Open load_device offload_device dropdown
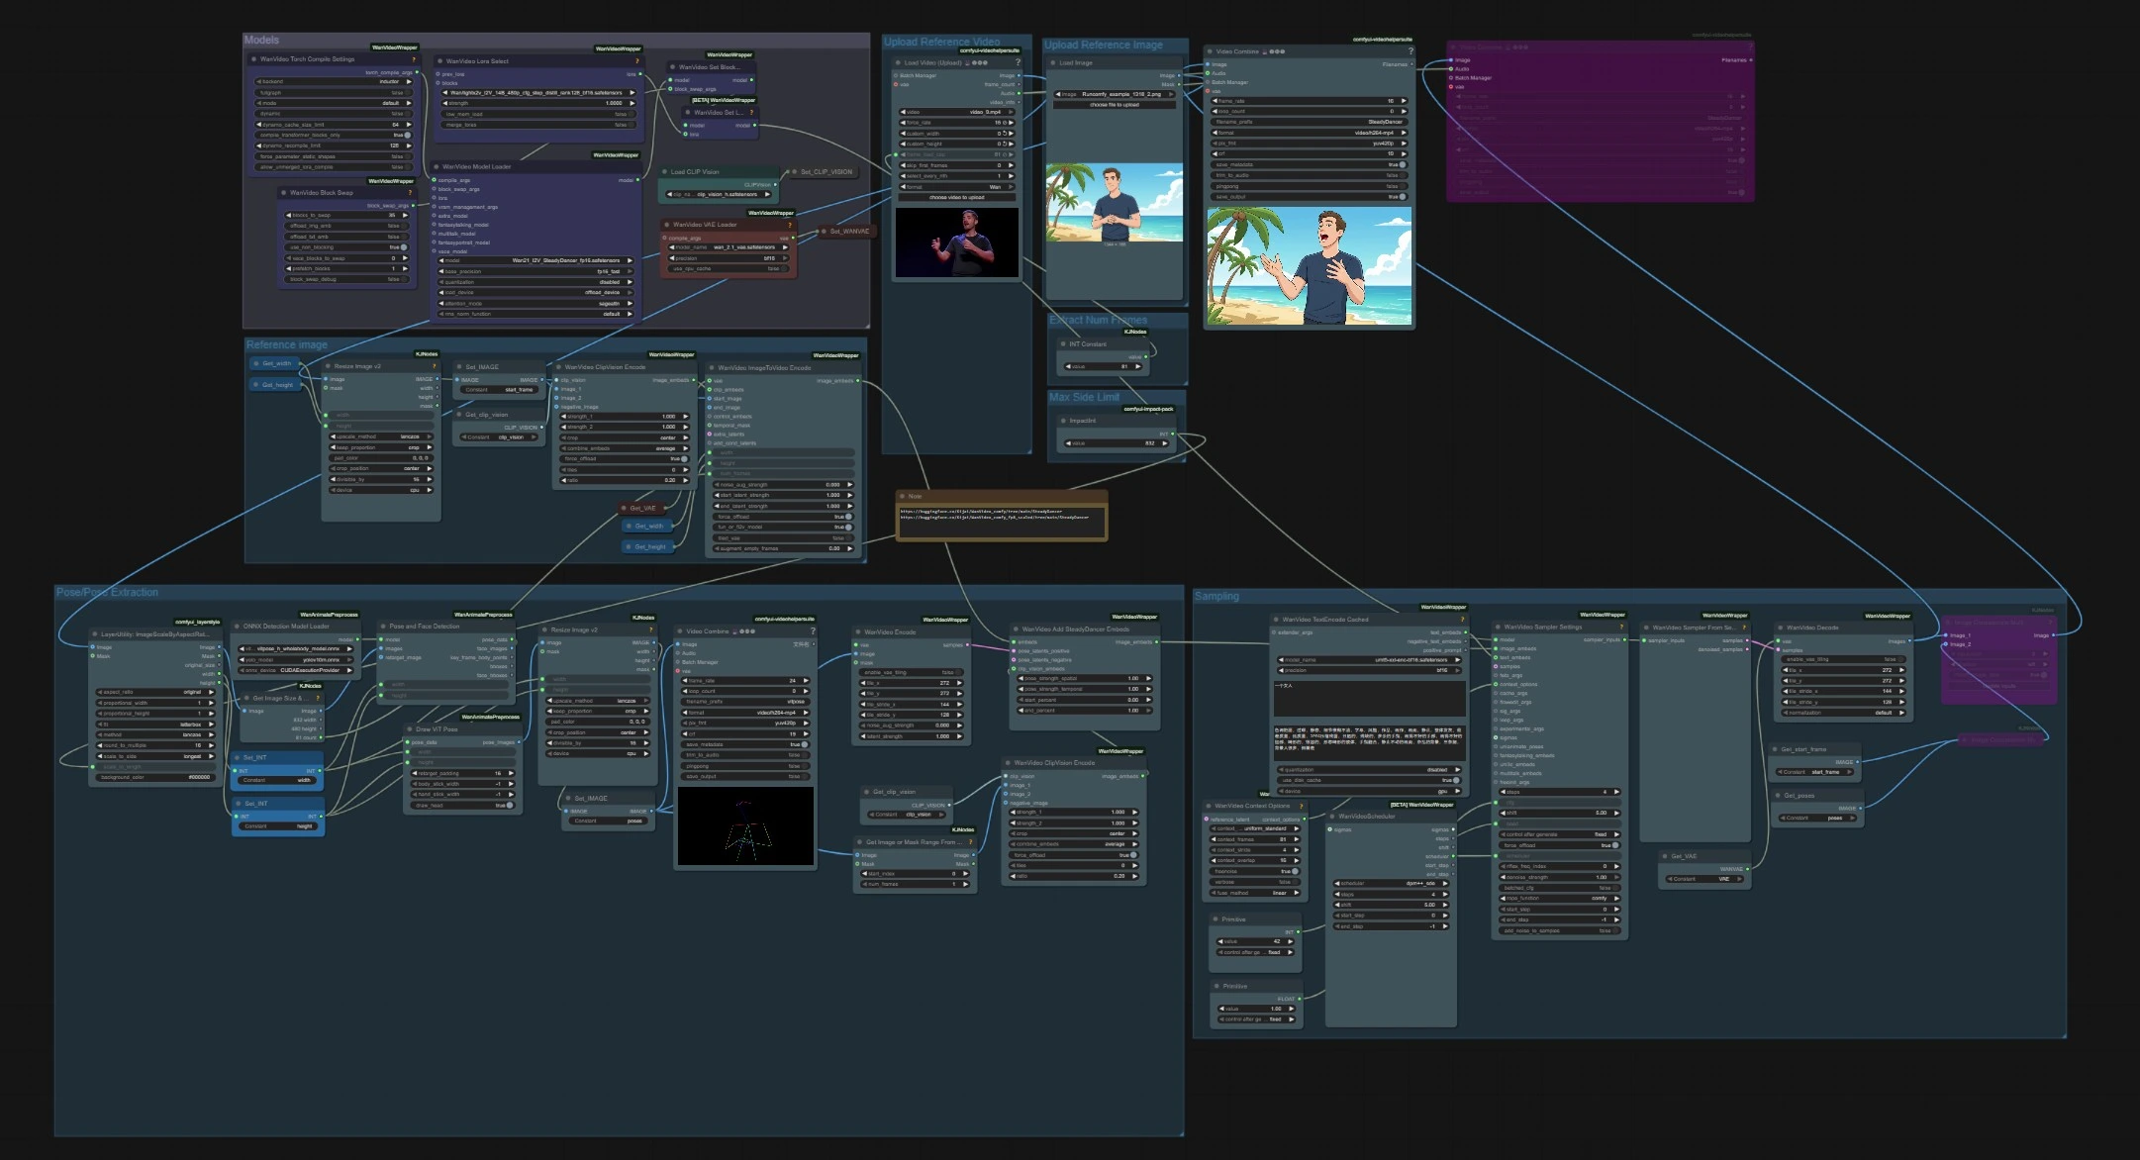2140x1160 pixels. coord(535,293)
